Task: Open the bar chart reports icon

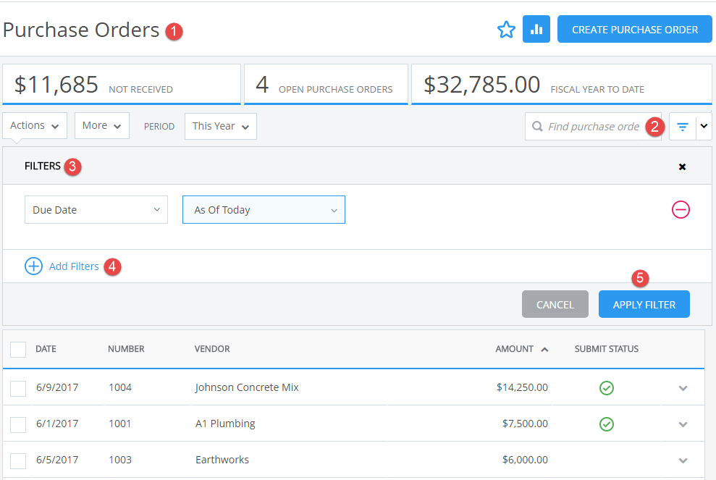Action: coord(536,30)
